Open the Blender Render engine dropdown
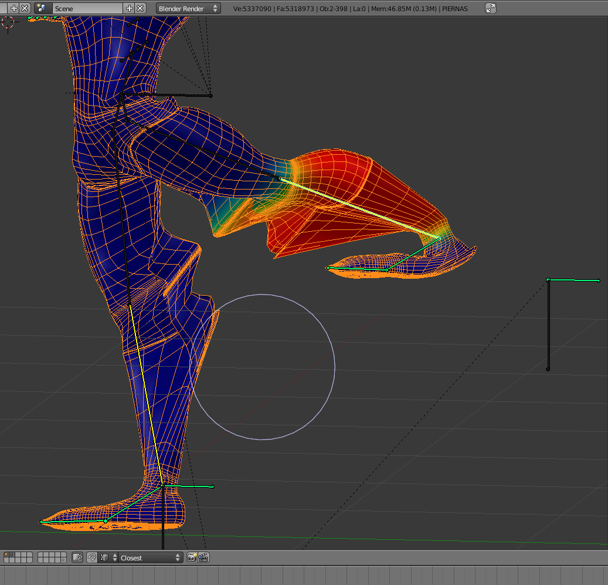Viewport: 608px width, 585px height. (x=188, y=8)
